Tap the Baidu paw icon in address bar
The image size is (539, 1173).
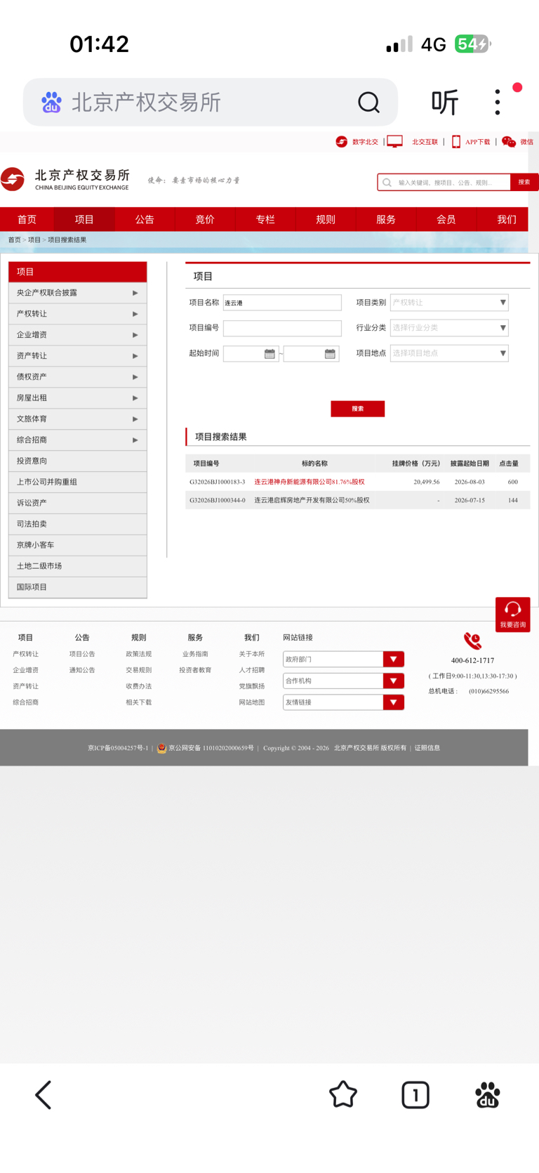click(x=51, y=103)
